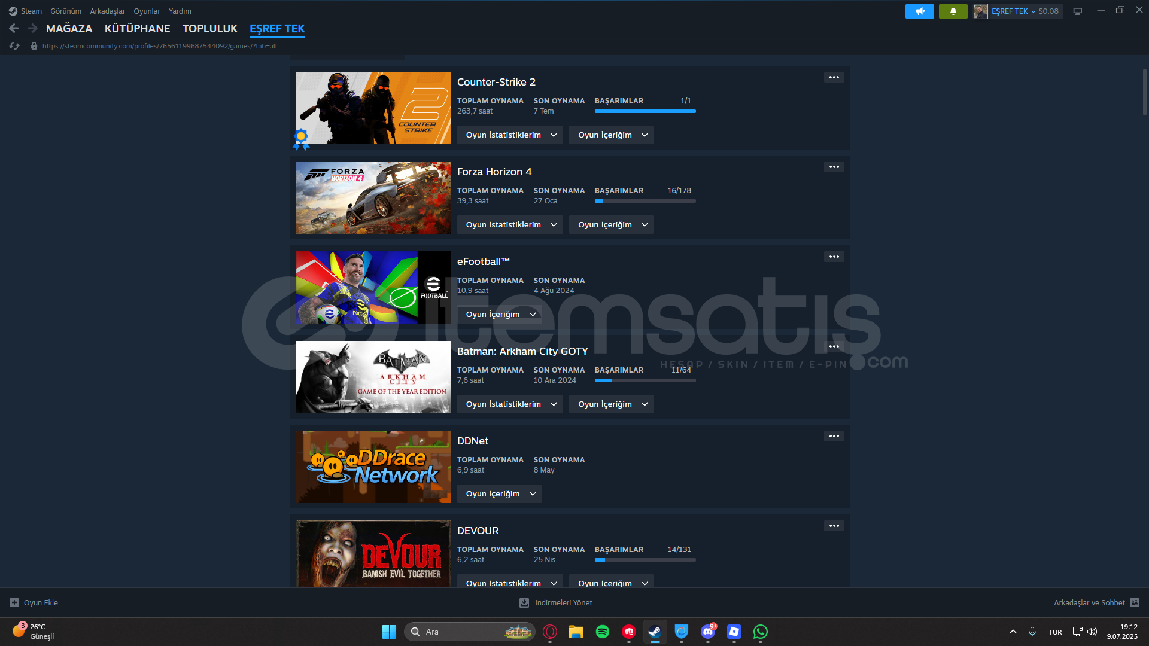Open the Görünüm menu

click(x=66, y=11)
